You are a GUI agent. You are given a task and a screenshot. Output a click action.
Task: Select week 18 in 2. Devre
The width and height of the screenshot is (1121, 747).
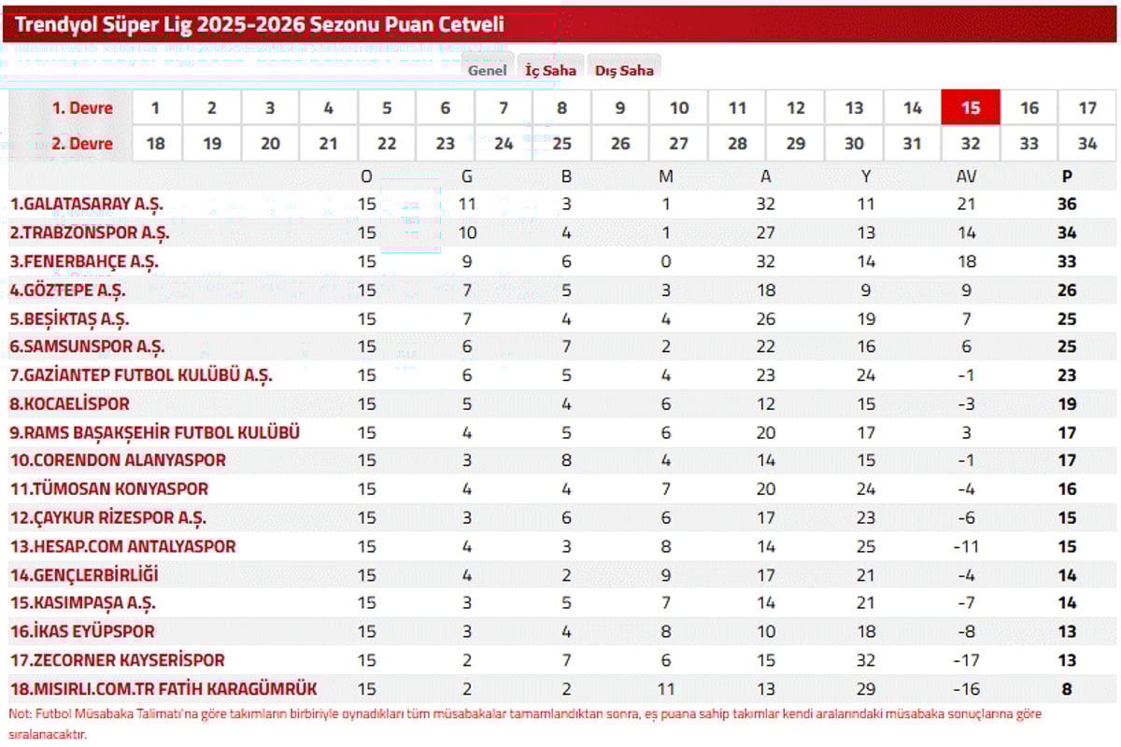tap(155, 144)
